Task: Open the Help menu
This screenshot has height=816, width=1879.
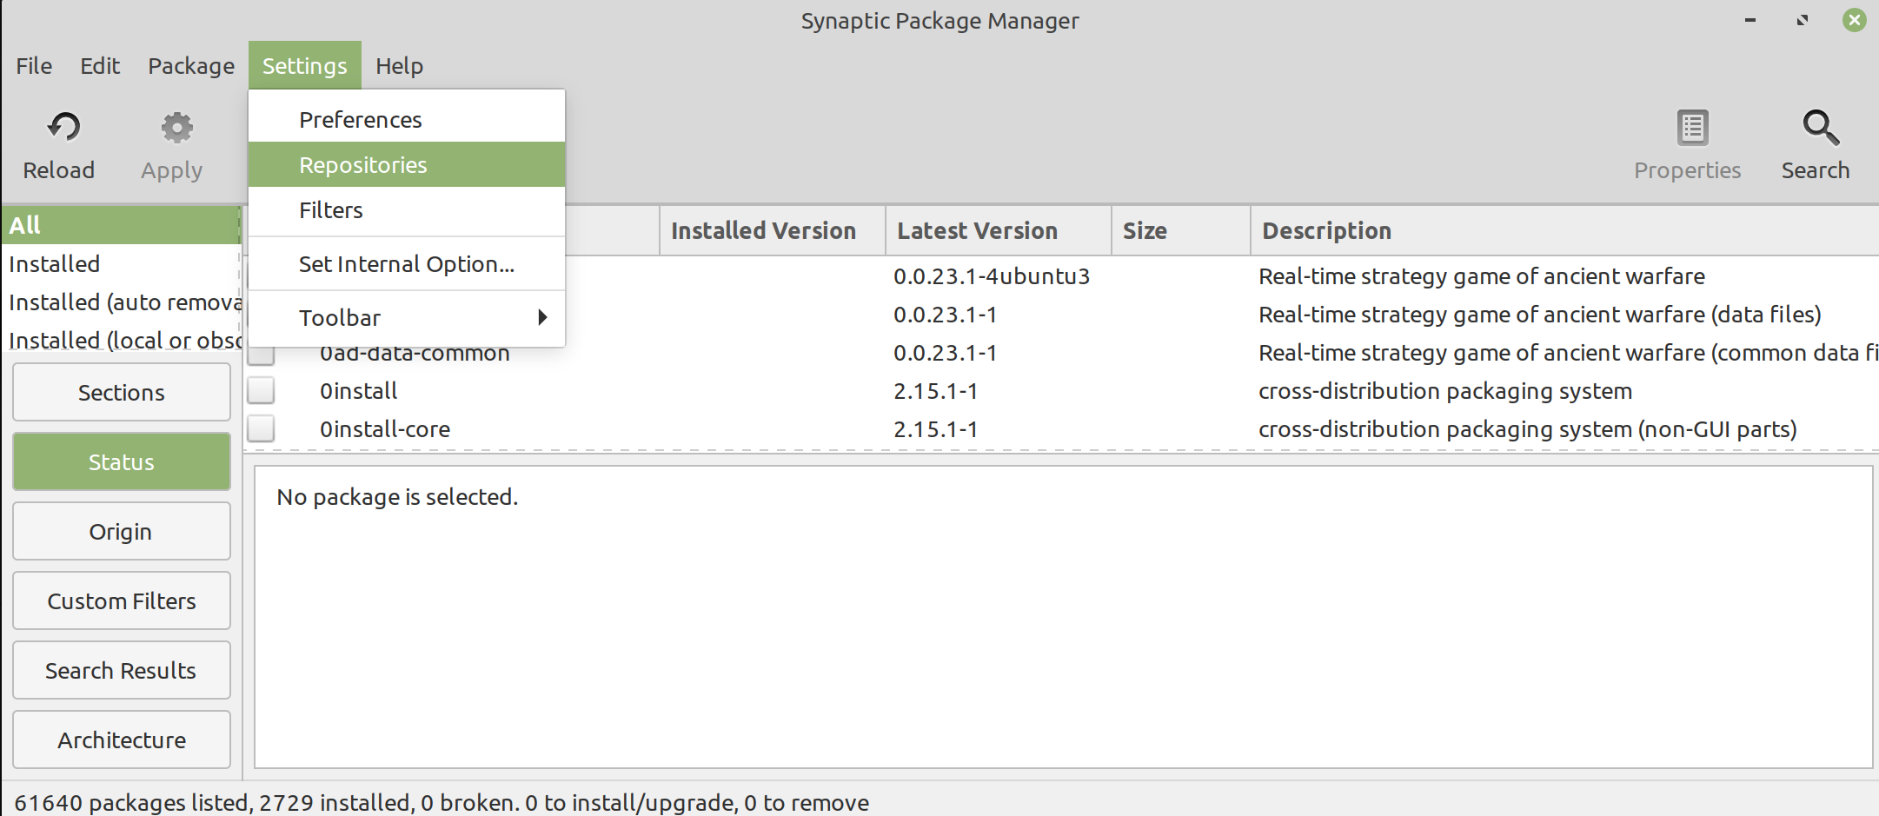Action: coord(400,66)
